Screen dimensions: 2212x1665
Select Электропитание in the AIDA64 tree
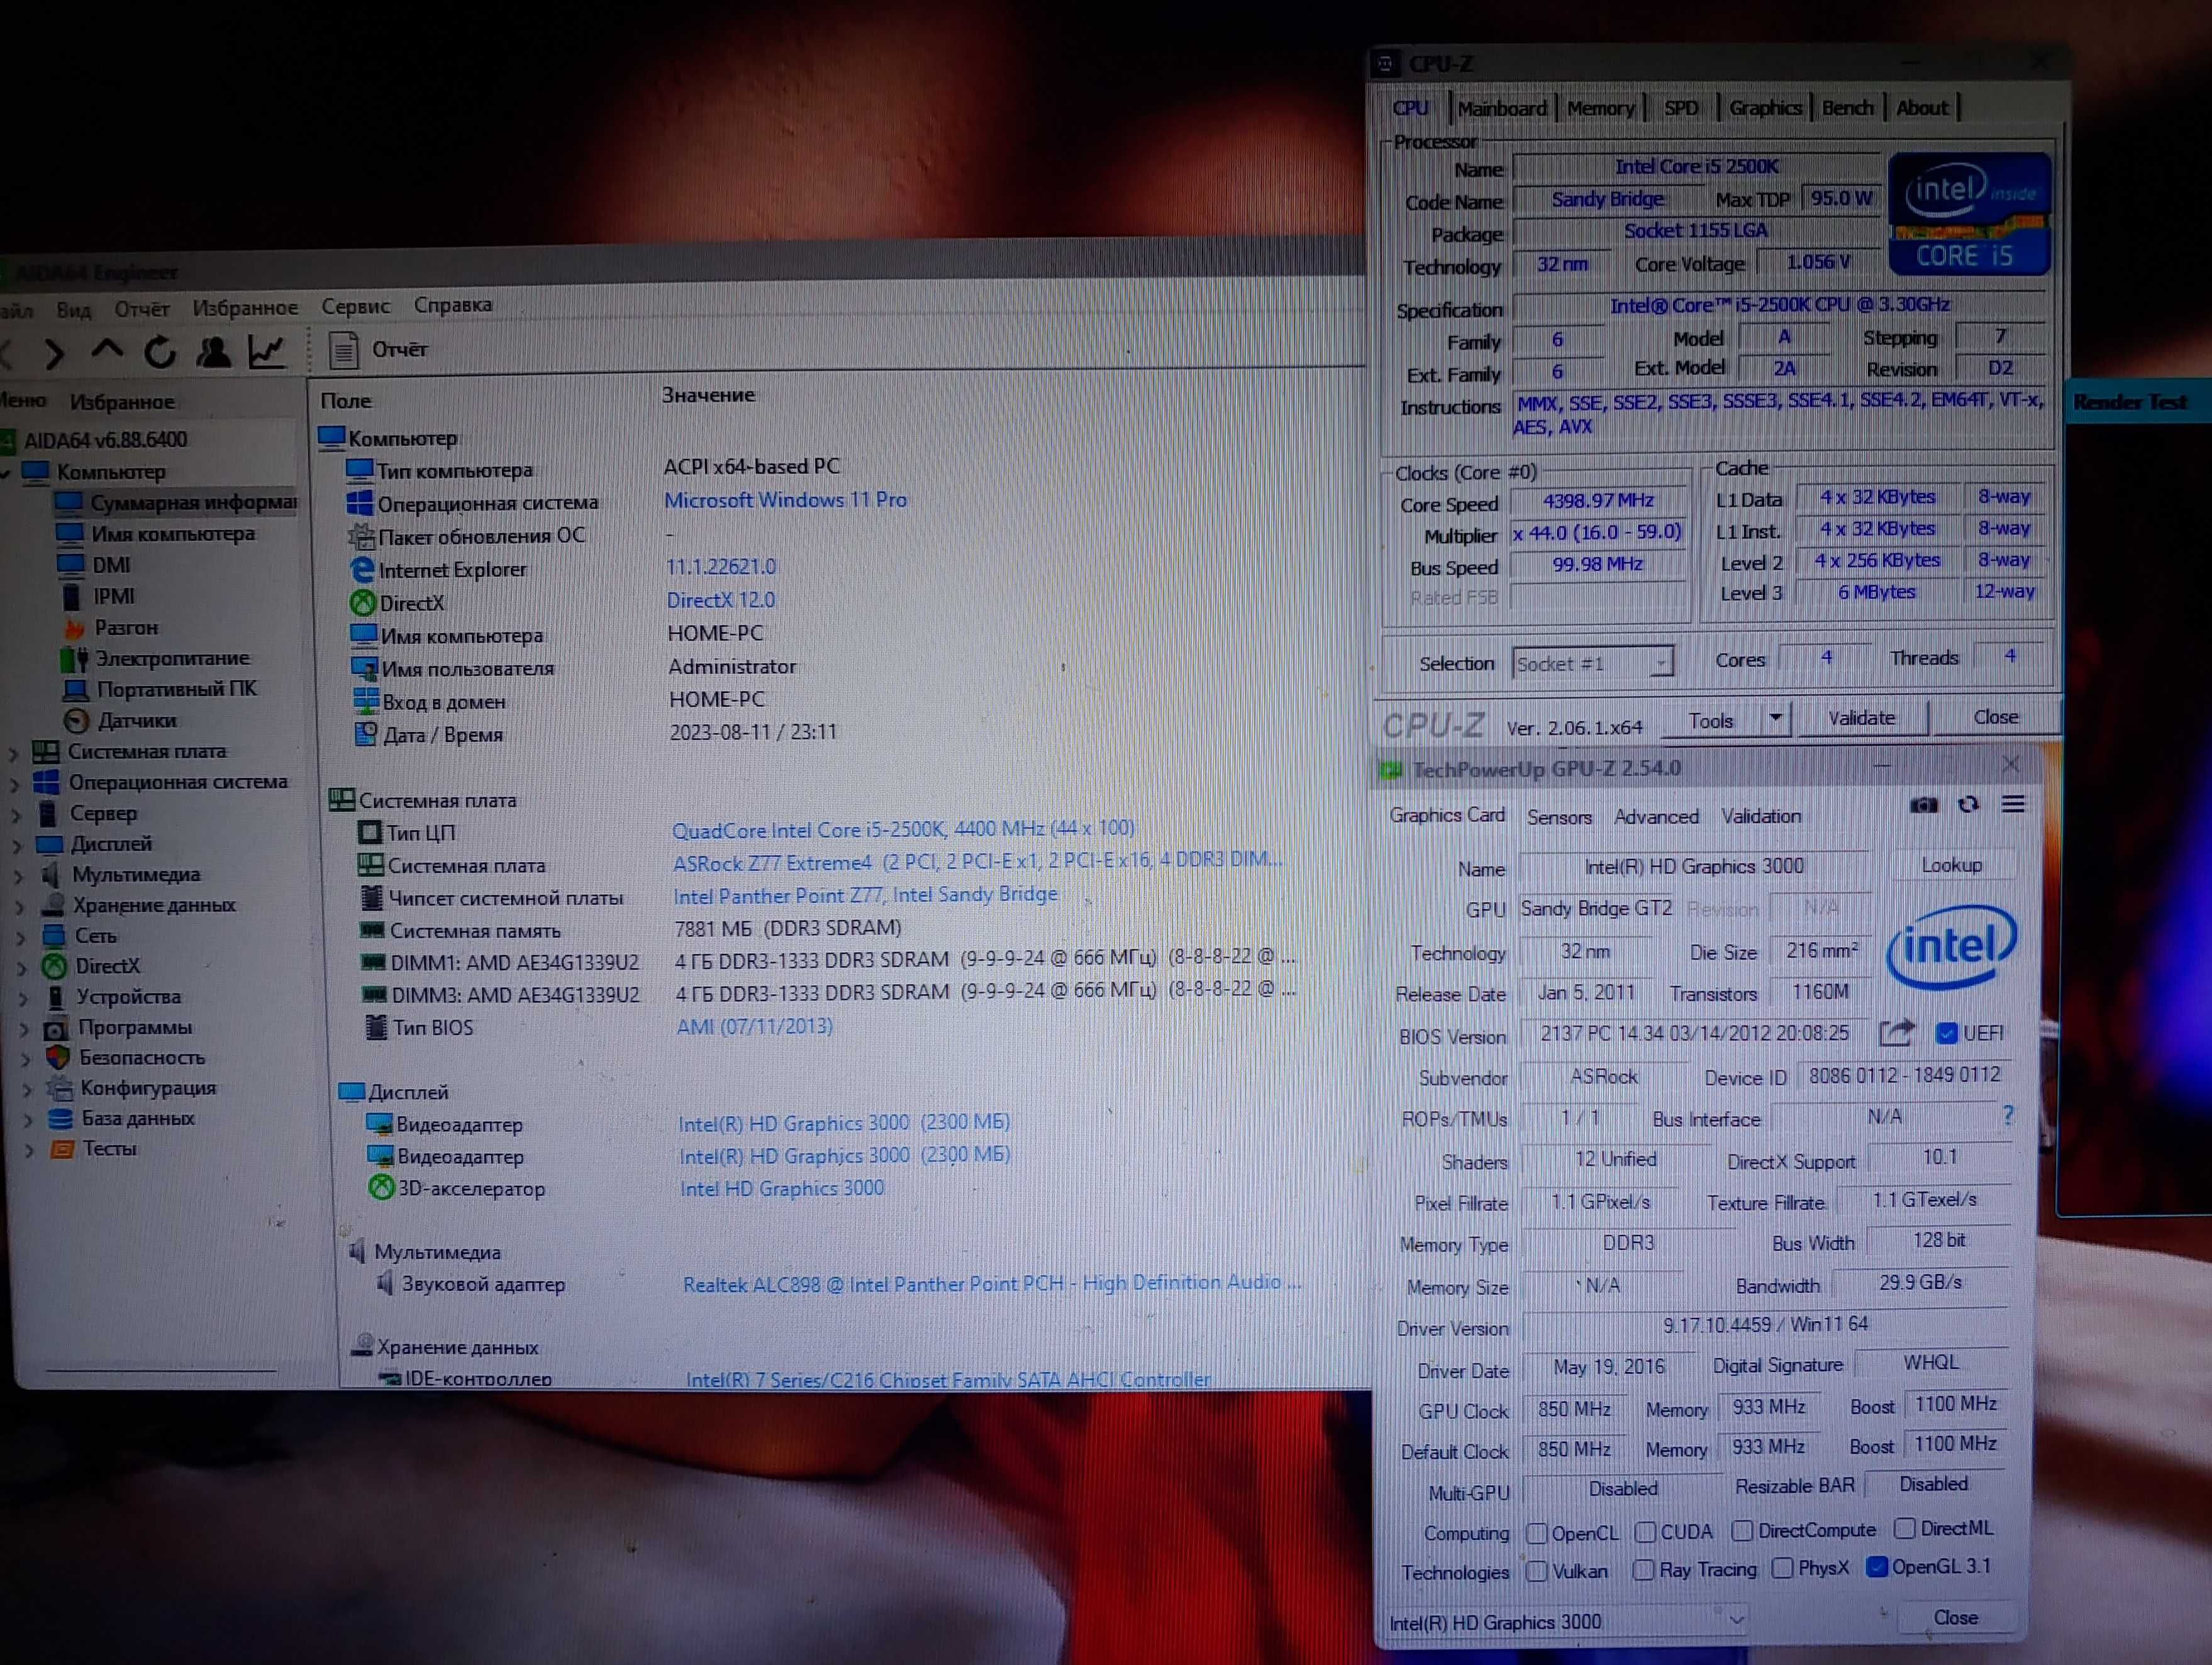172,658
